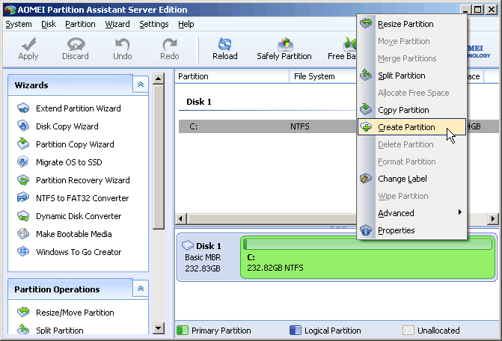
Task: Click the Reload toolbar icon
Action: (224, 44)
